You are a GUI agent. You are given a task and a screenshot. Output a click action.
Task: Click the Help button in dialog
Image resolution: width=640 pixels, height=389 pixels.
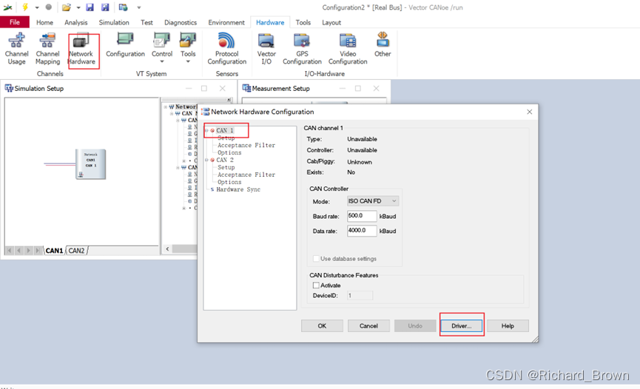[x=508, y=325]
